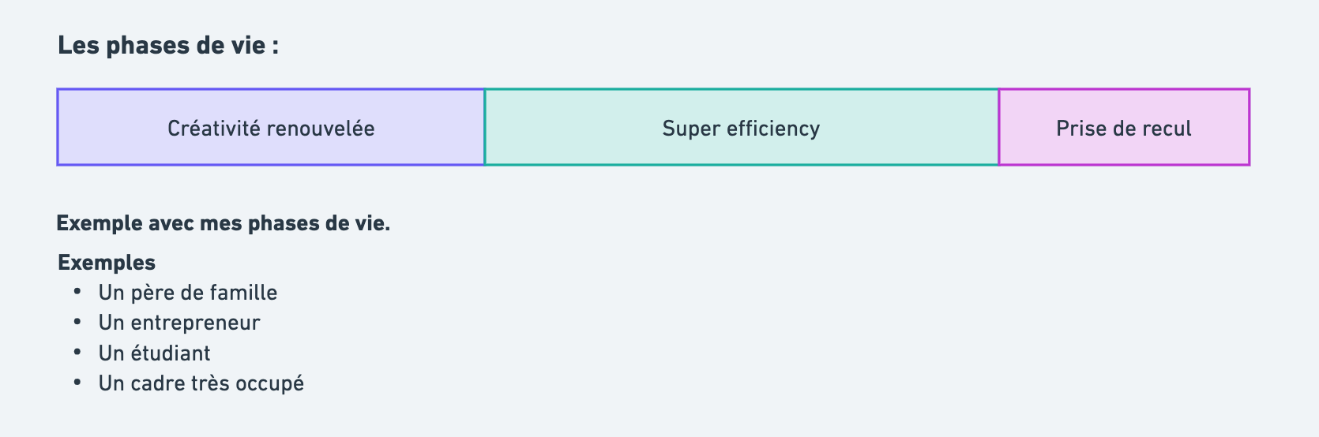Select the "Un étudiant" list item
1319x437 pixels.
click(154, 353)
